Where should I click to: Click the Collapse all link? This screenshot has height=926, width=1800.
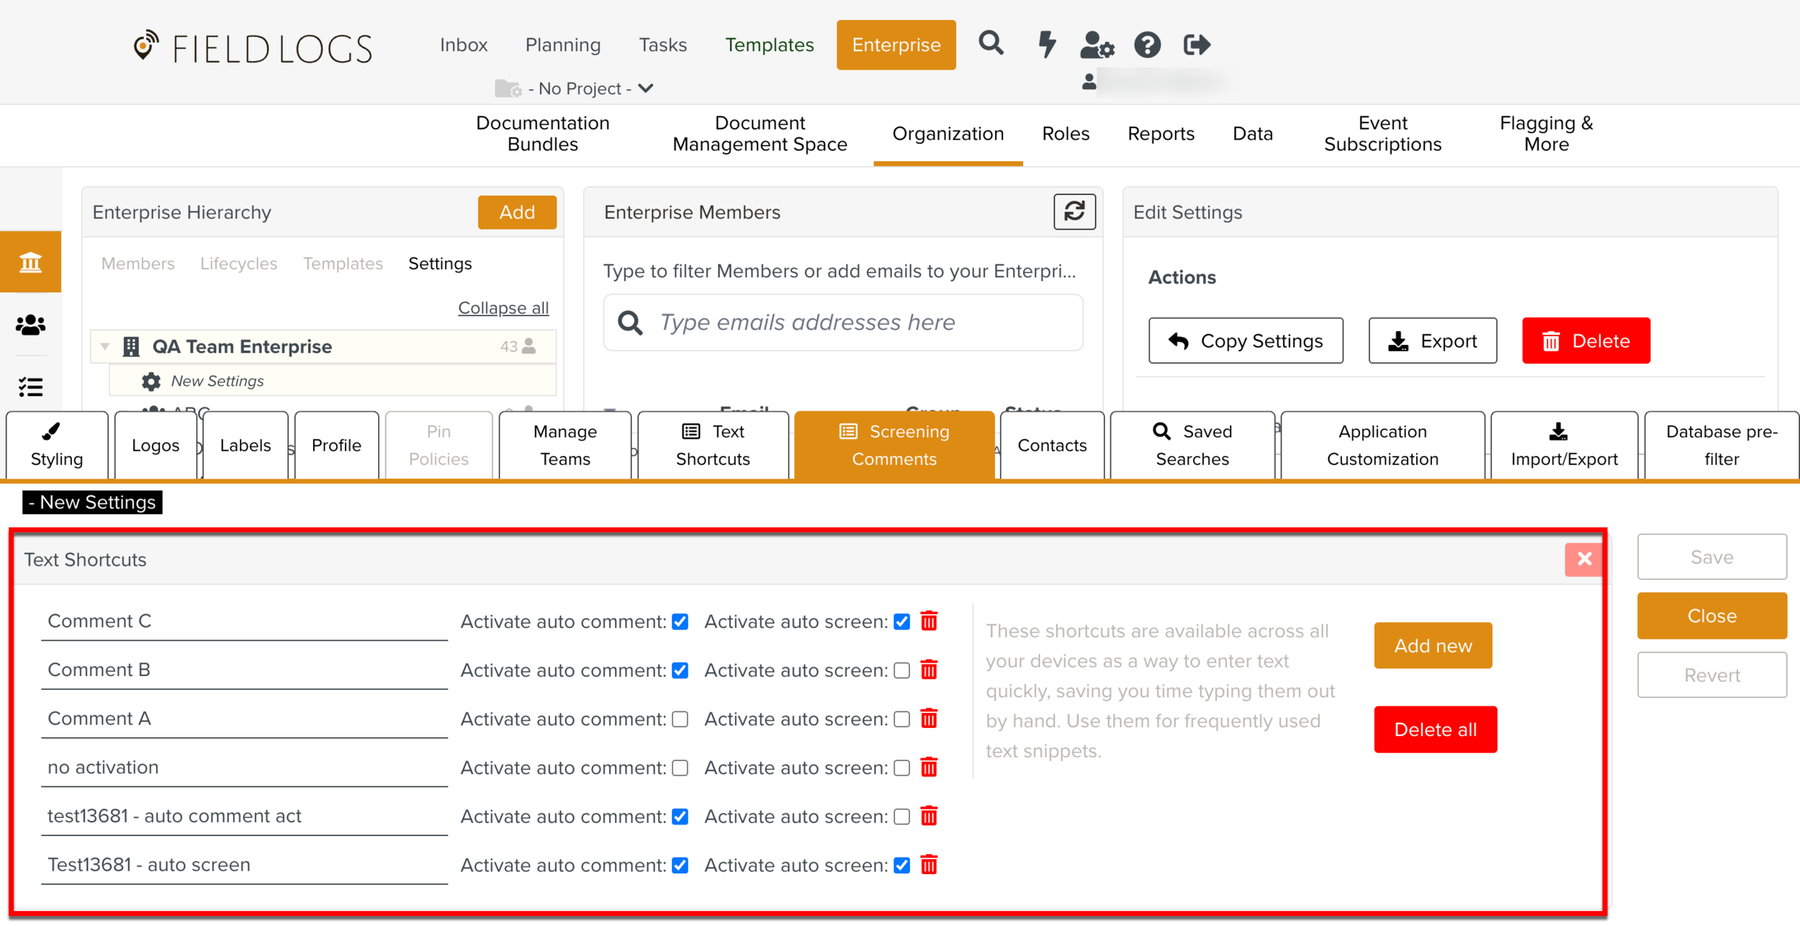coord(503,308)
